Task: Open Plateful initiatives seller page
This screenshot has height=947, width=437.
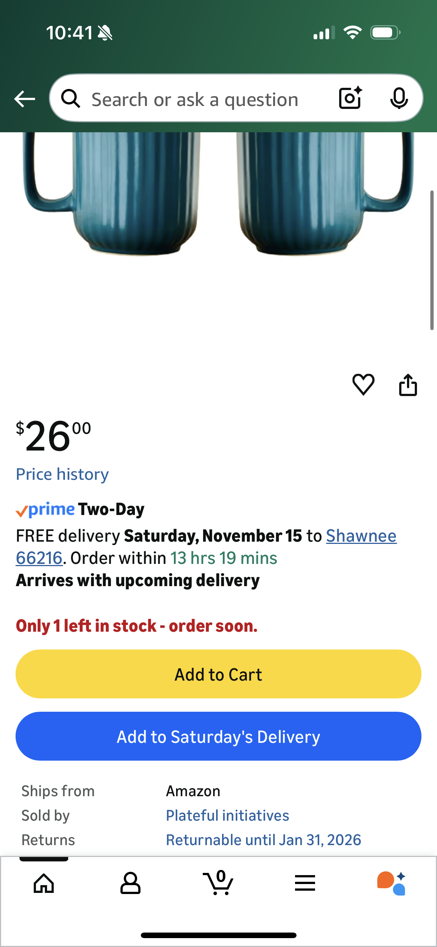Action: click(227, 815)
